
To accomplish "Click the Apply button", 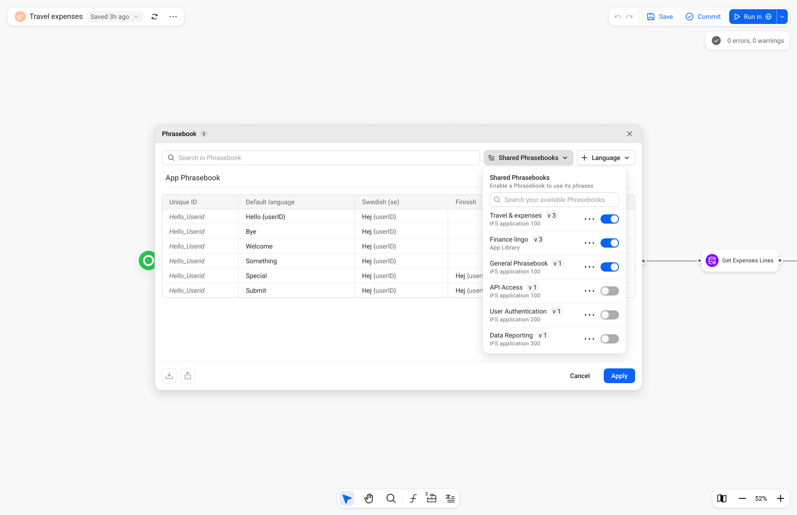I will click(619, 376).
